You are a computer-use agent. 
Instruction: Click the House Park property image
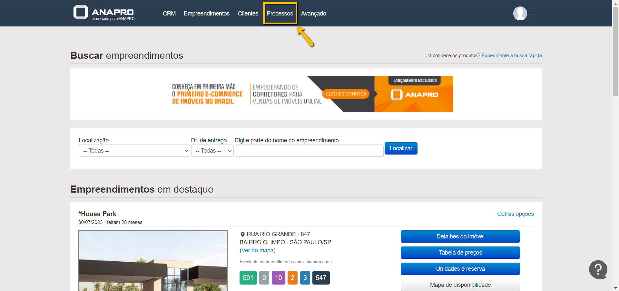tap(153, 261)
